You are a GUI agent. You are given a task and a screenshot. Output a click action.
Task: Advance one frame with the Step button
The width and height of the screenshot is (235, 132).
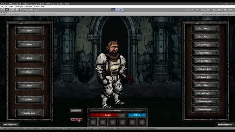122,10
